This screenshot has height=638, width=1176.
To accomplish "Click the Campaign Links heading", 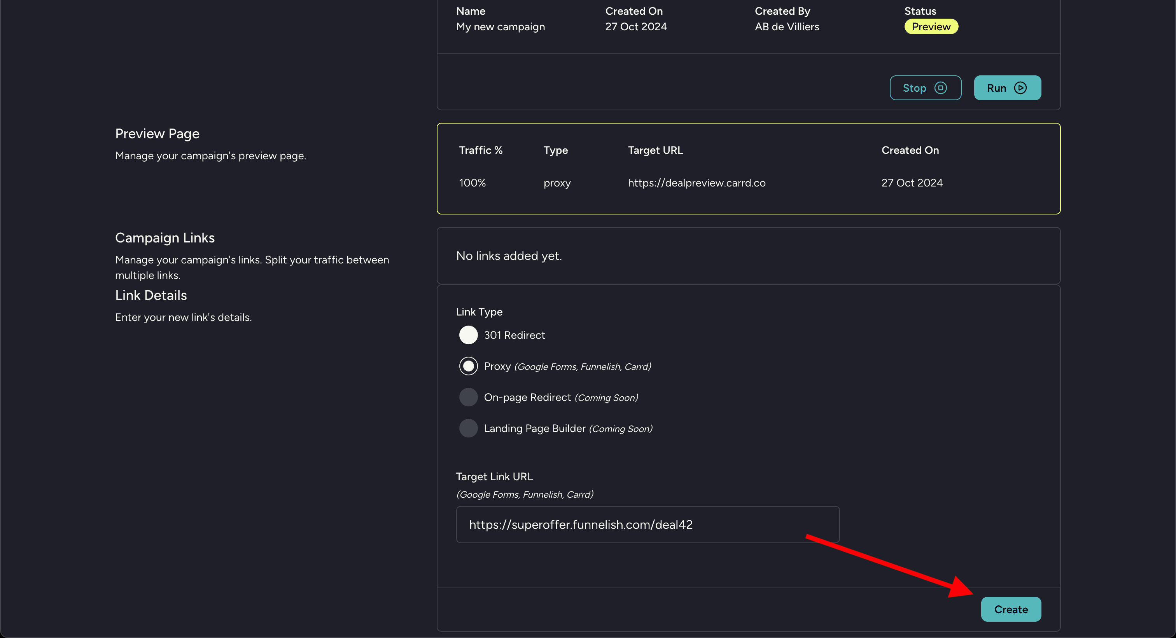I will pos(165,237).
